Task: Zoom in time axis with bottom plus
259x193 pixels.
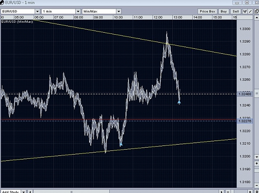Action: 250,192
